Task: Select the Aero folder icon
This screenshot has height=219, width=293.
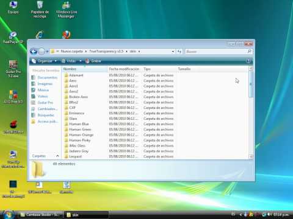Action: pos(66,81)
